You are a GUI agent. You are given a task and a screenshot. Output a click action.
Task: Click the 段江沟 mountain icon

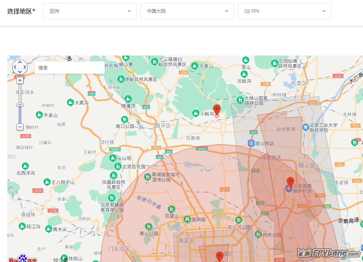pyautogui.click(x=22, y=226)
